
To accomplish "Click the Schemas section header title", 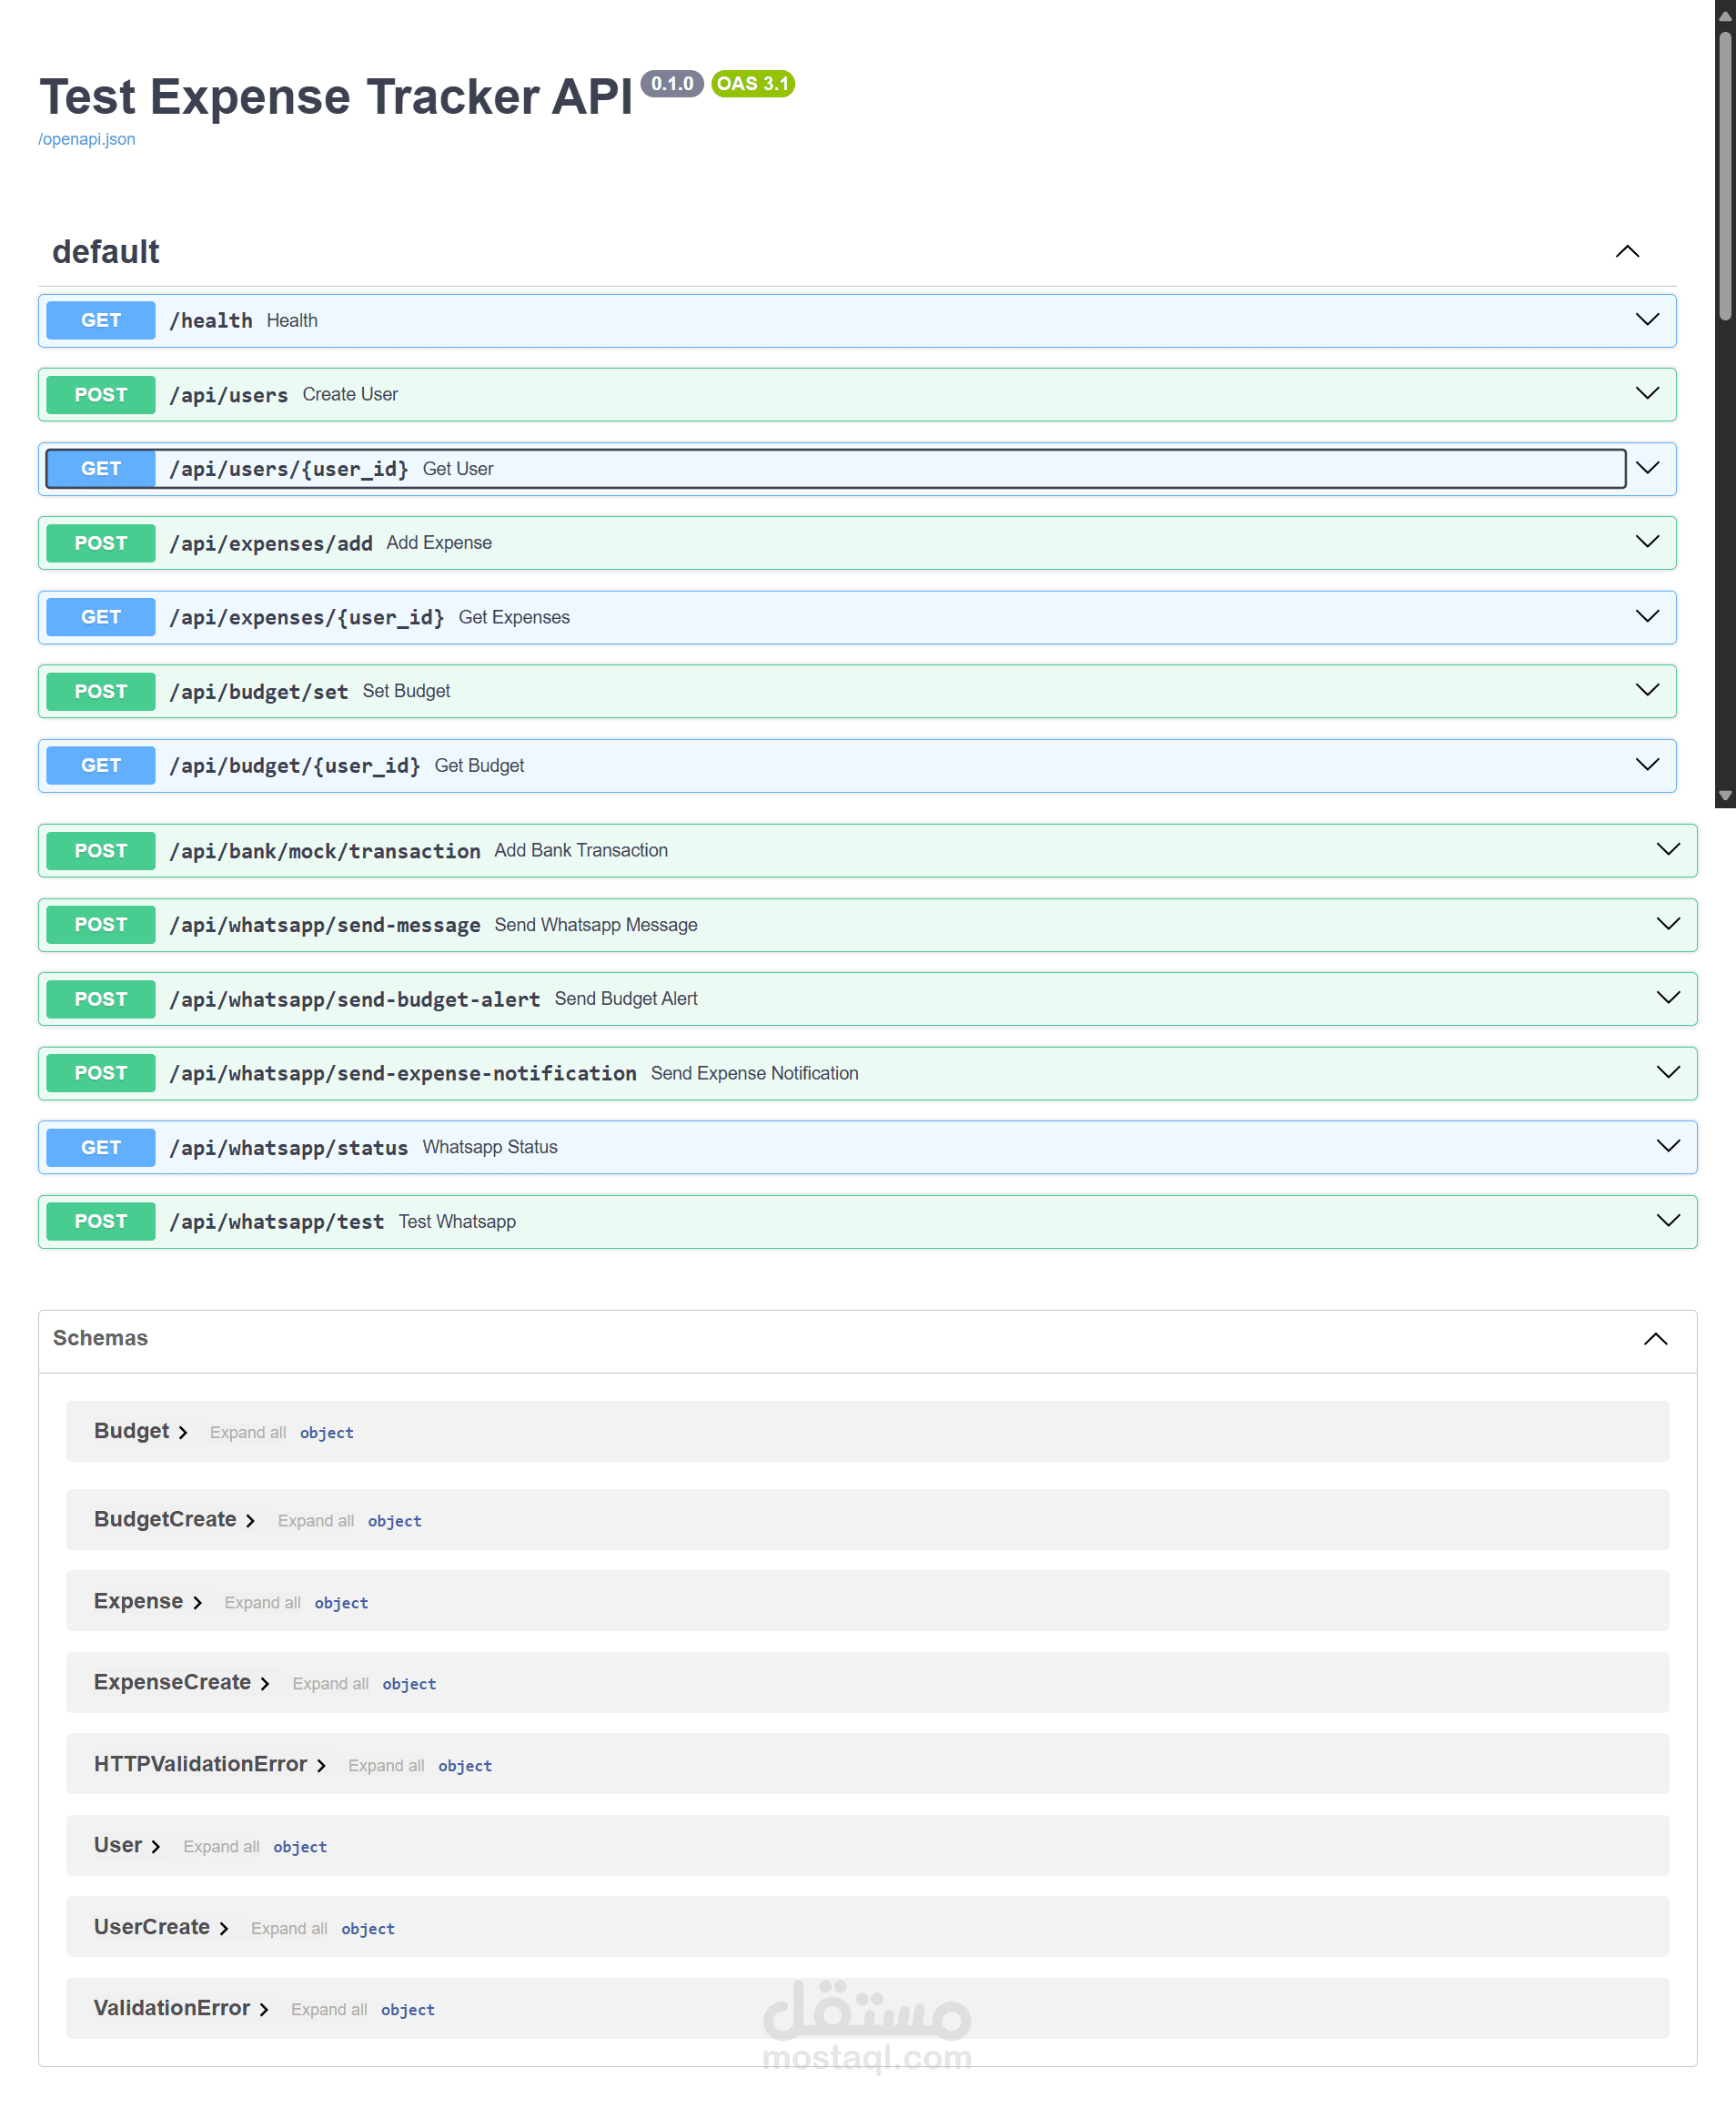I will pyautogui.click(x=100, y=1339).
